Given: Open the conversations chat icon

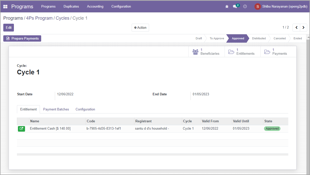Looking at the screenshot, I should (x=235, y=7).
